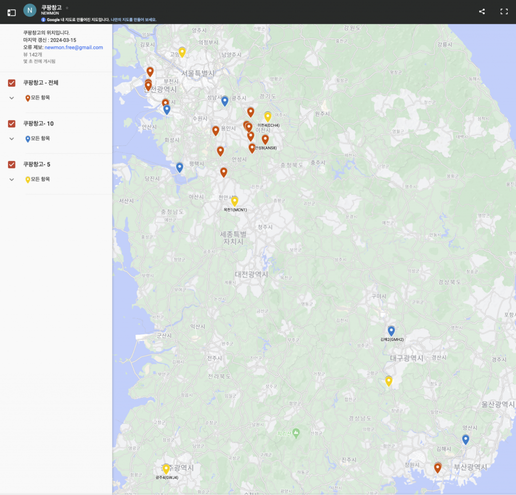Viewport: 516px width, 495px height.
Task: Open the map in fullscreen view
Action: tap(503, 12)
